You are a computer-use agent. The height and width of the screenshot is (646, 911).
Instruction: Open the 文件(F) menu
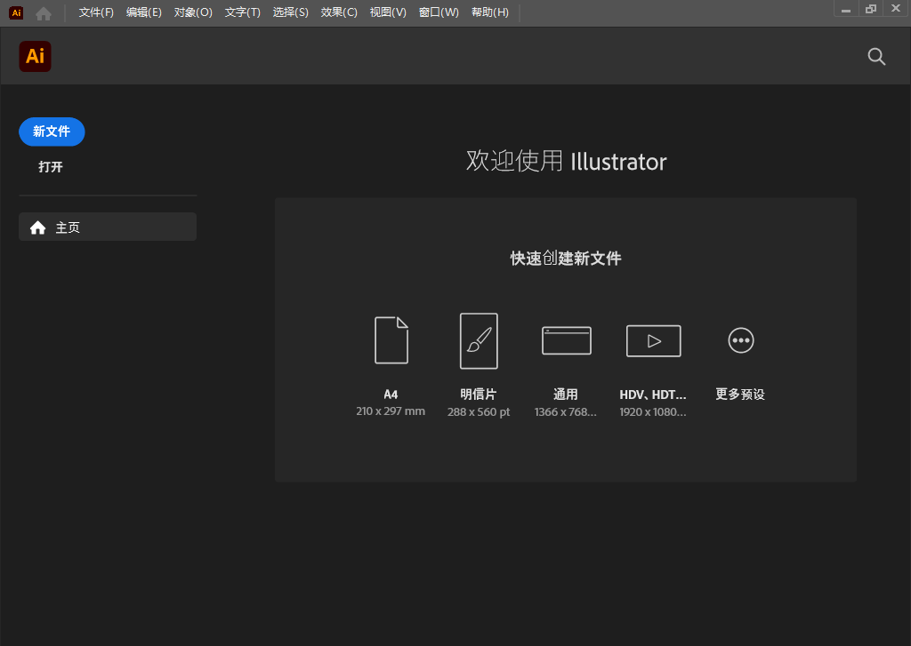point(96,12)
